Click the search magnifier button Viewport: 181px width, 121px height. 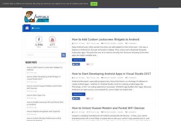pos(63,55)
